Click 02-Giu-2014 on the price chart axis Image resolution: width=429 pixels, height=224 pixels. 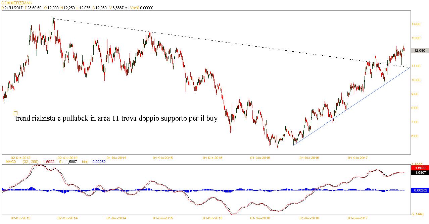click(x=67, y=157)
